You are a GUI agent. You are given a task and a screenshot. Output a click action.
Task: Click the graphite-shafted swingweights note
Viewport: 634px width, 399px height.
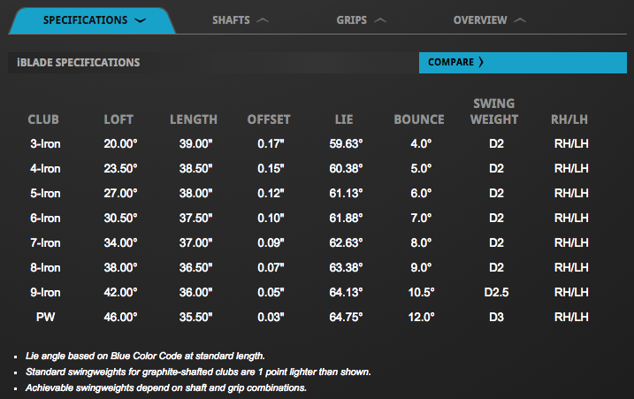pyautogui.click(x=198, y=372)
